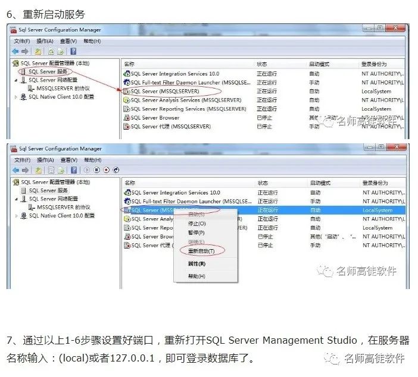418x377 pixels.
Task: Click Up-one-level folder icon in top window
Action: click(38, 51)
